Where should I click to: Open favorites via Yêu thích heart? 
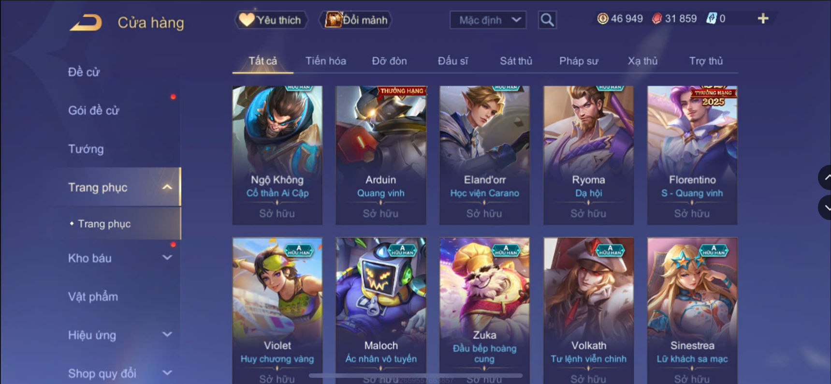(271, 20)
